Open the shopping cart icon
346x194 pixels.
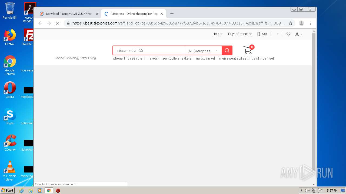(248, 50)
